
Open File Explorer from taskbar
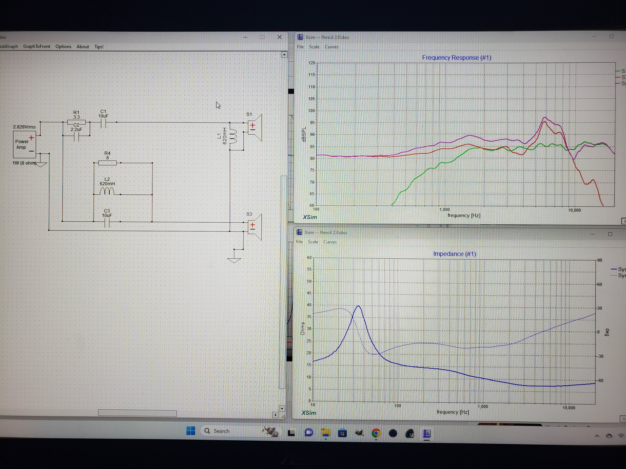coord(326,433)
